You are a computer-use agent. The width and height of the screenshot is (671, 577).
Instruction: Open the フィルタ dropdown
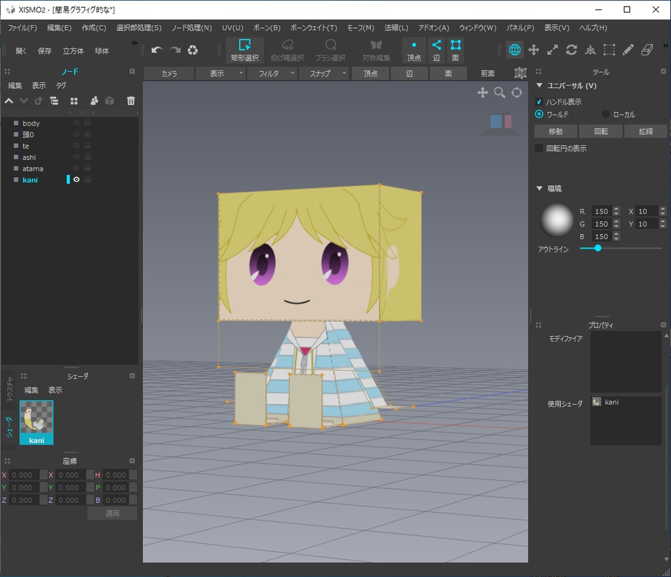(275, 73)
